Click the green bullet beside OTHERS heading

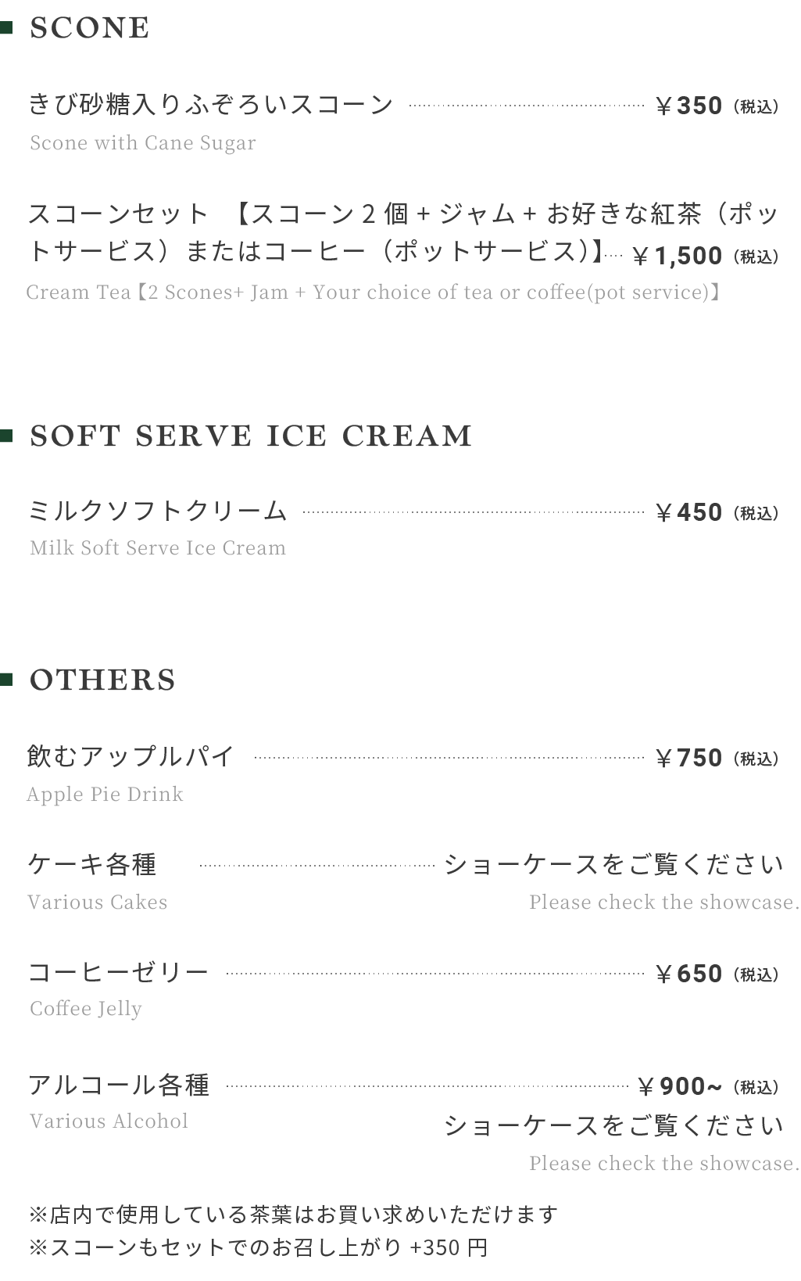pos(7,680)
